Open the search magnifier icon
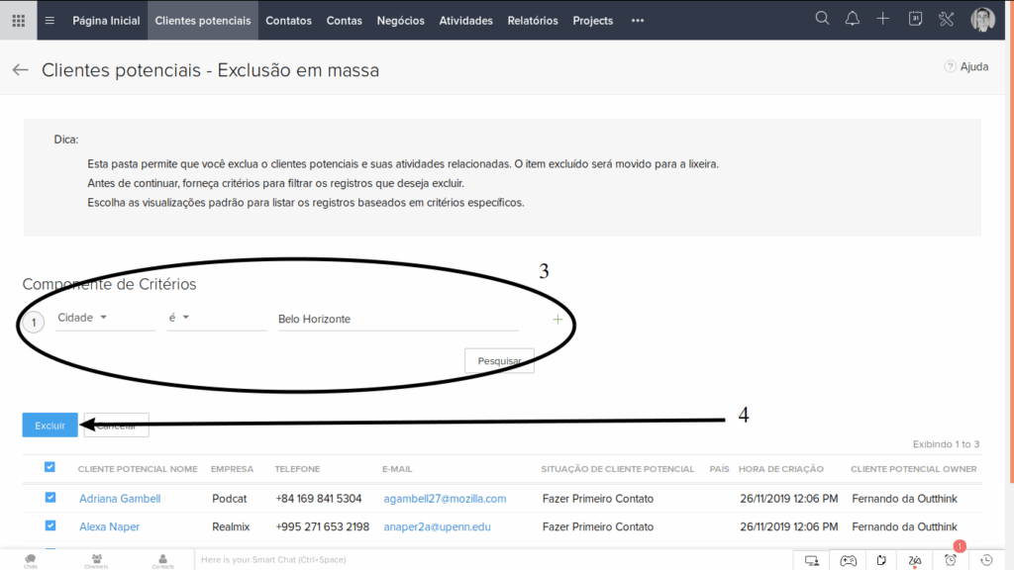The height and width of the screenshot is (570, 1014). coord(822,18)
